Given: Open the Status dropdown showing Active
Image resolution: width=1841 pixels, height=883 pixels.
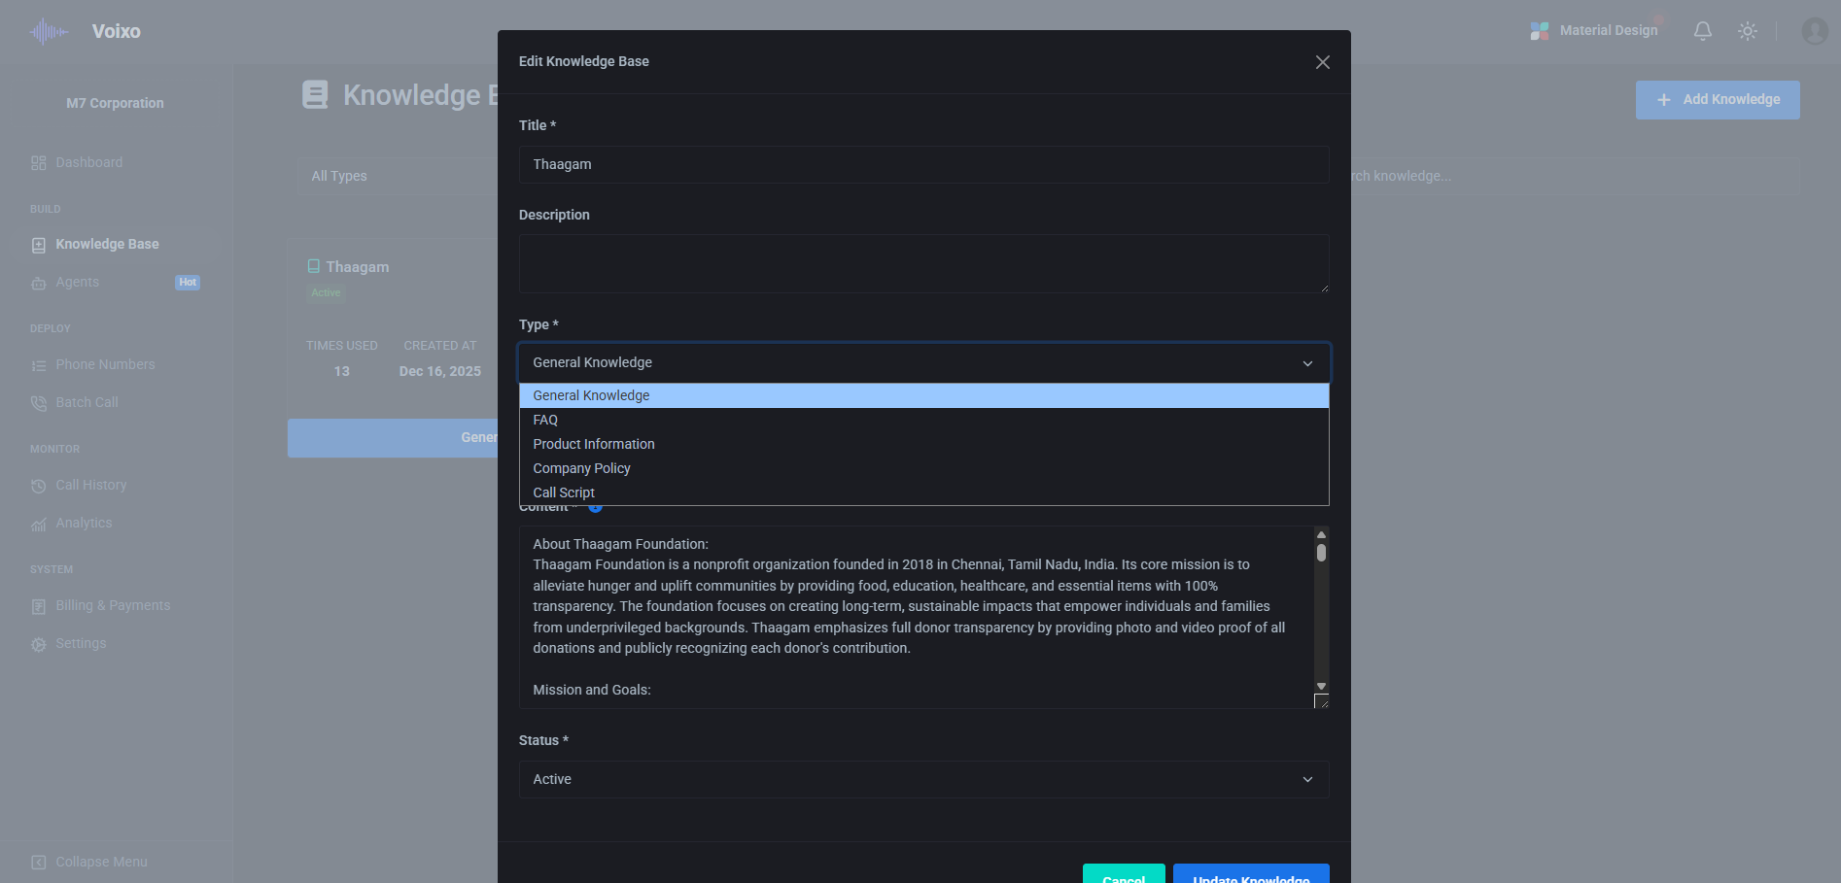Looking at the screenshot, I should point(923,779).
